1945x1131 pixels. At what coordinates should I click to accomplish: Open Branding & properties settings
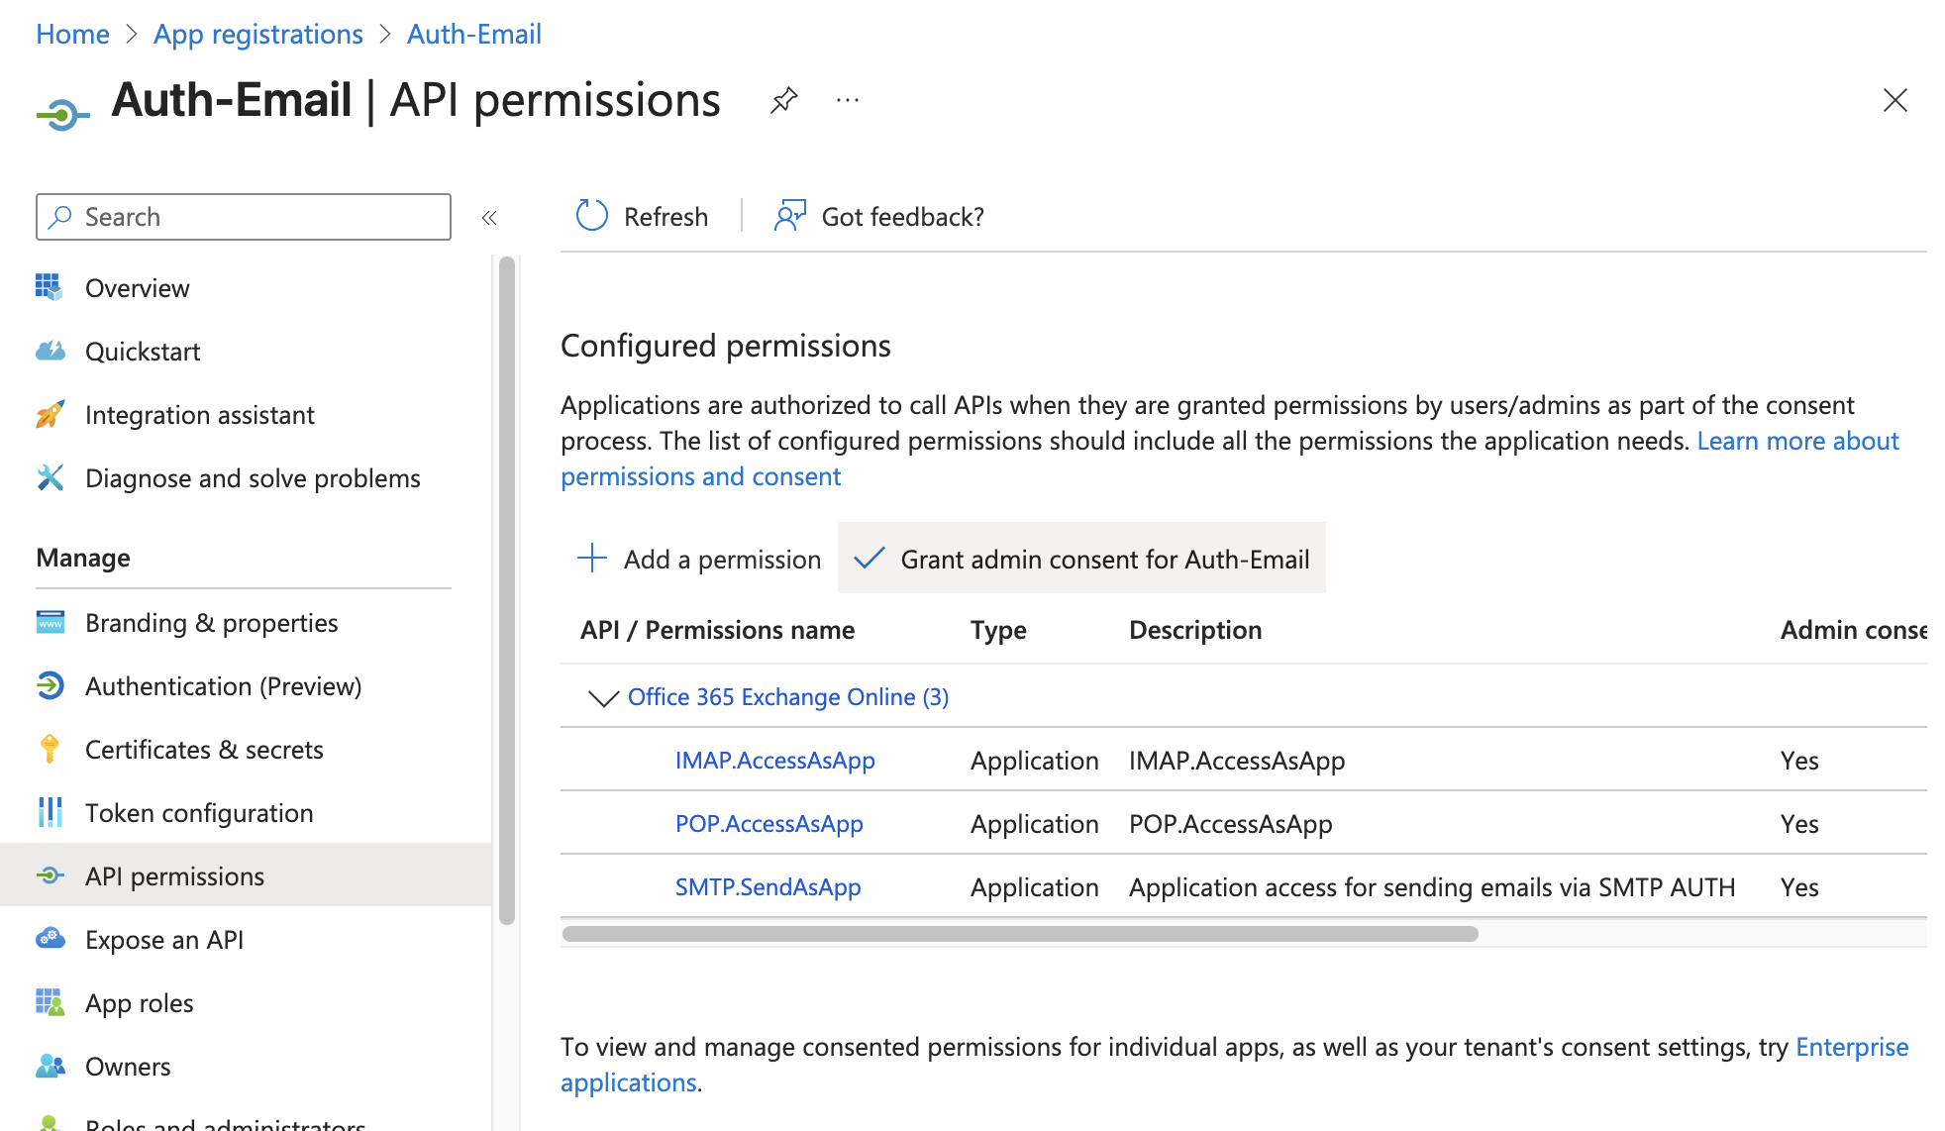tap(211, 622)
